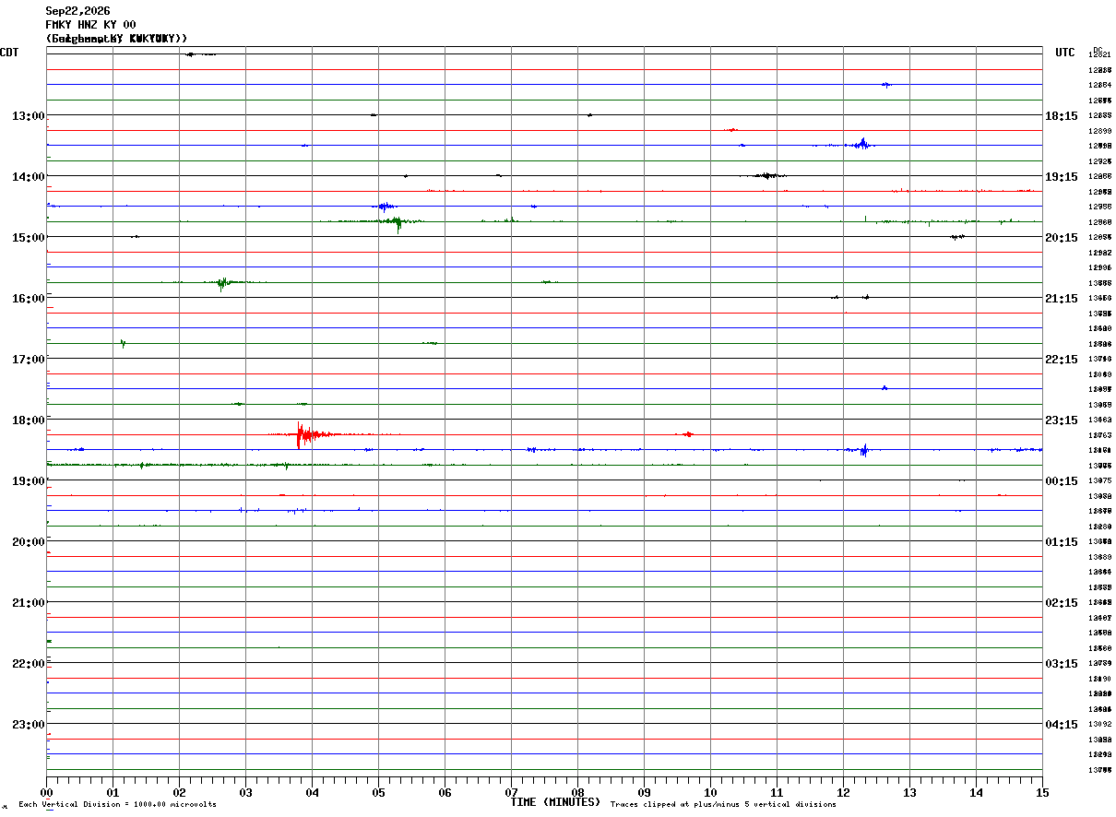1116x817 pixels.
Task: Click the CDT timezone label
Action: click(x=9, y=53)
